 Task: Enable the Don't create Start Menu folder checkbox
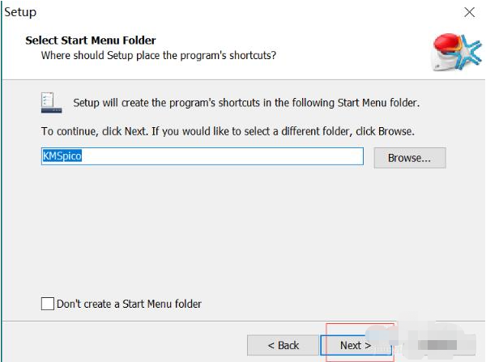pyautogui.click(x=47, y=304)
